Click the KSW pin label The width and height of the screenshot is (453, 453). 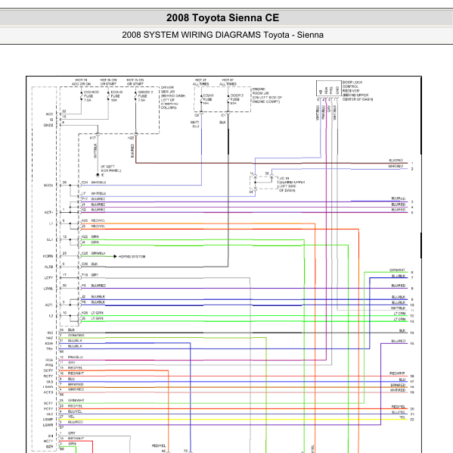[49, 344]
